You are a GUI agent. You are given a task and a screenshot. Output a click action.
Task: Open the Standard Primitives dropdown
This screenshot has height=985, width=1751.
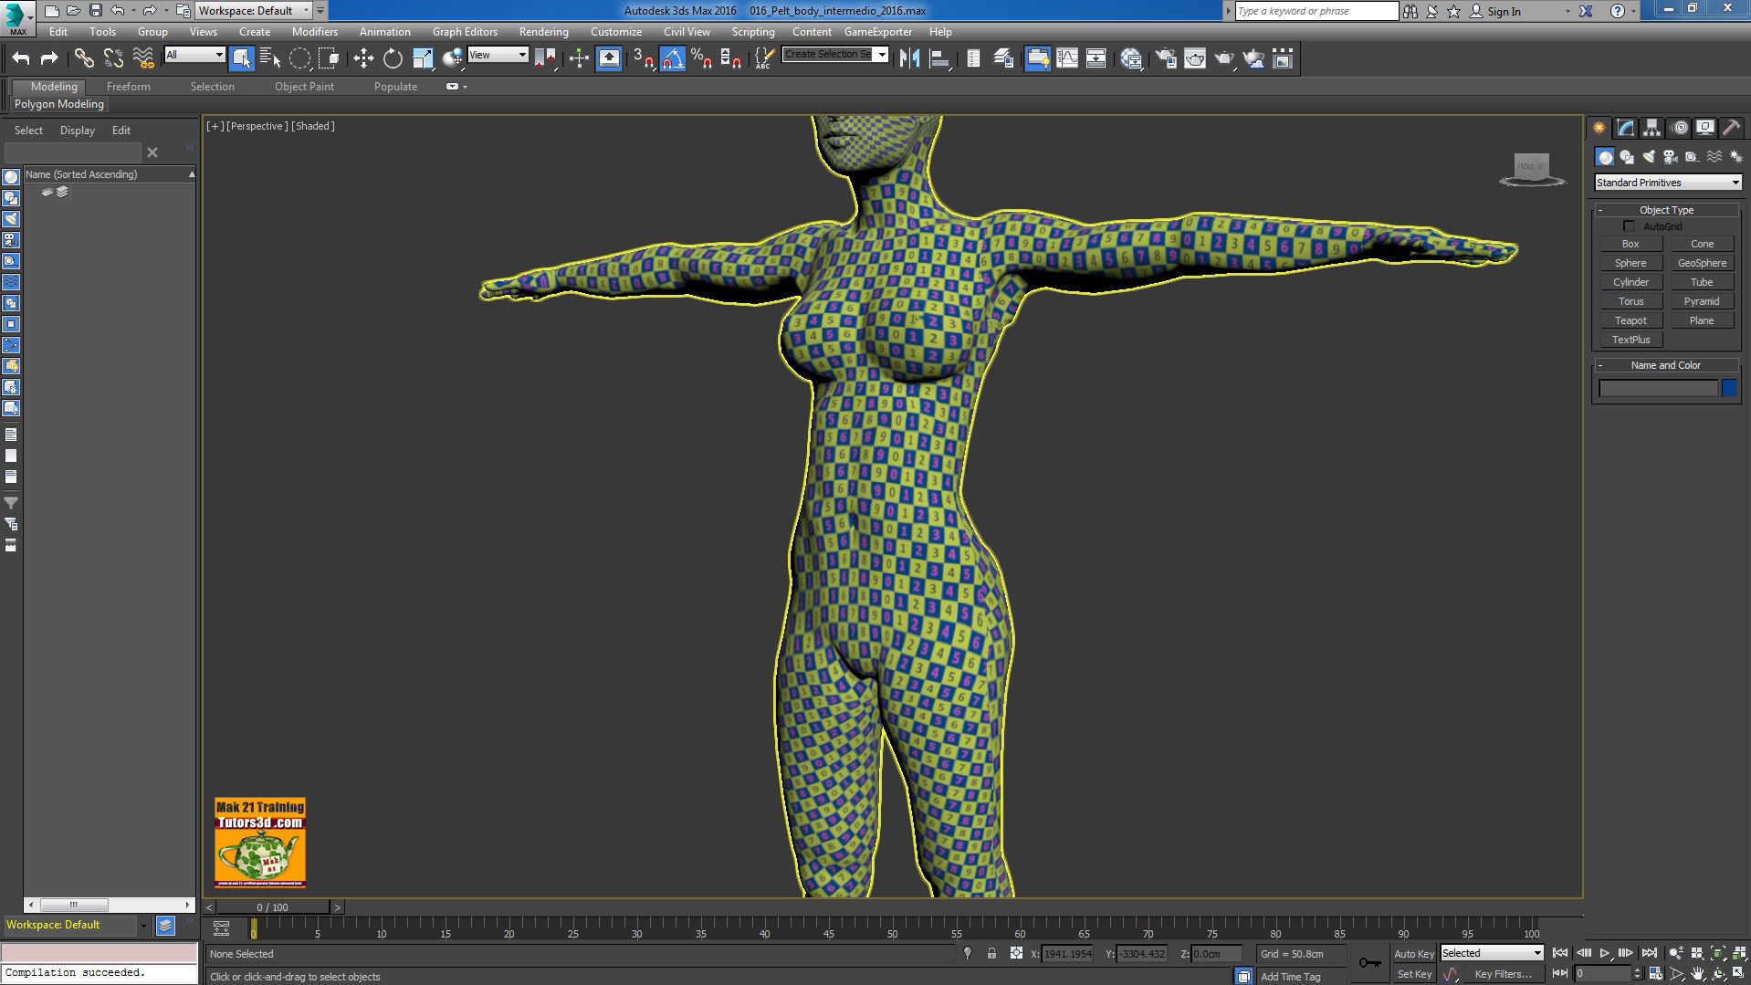click(x=1667, y=183)
